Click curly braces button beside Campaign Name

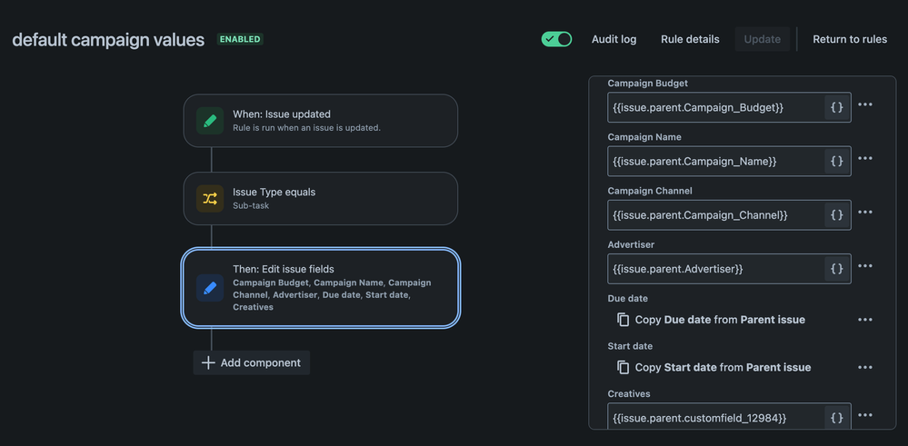click(x=837, y=161)
